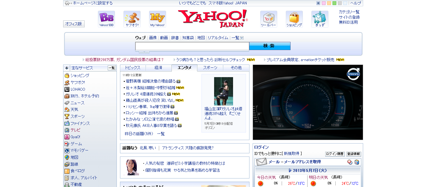The width and height of the screenshot is (426, 187).
Task: Open the Volvo dashboard advertisement
Action: (x=308, y=102)
